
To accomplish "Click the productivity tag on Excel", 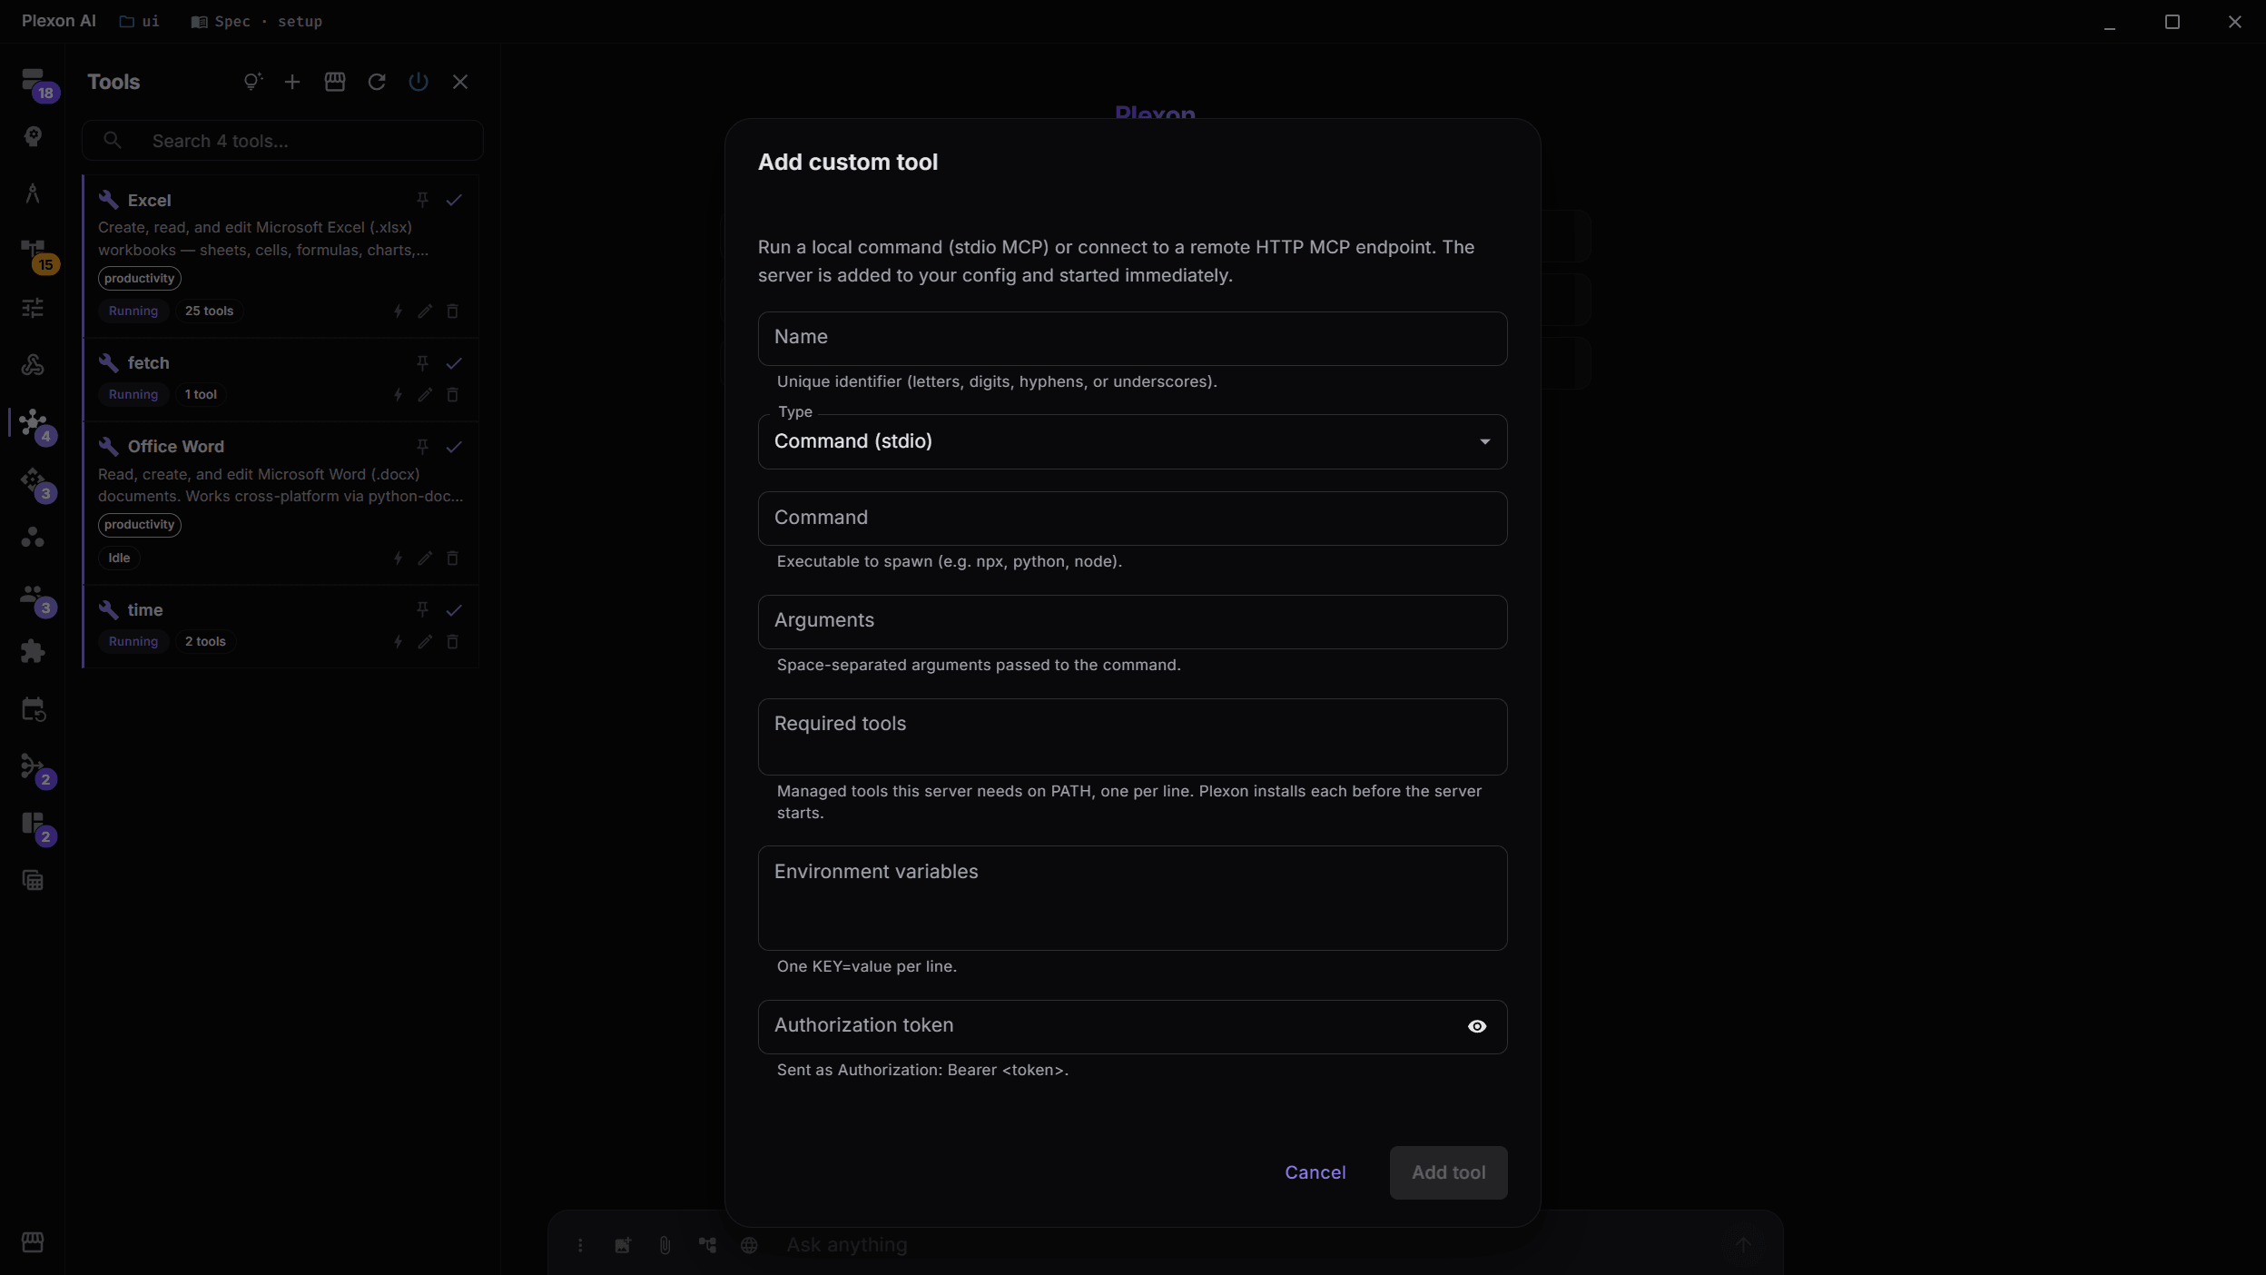I will point(140,279).
